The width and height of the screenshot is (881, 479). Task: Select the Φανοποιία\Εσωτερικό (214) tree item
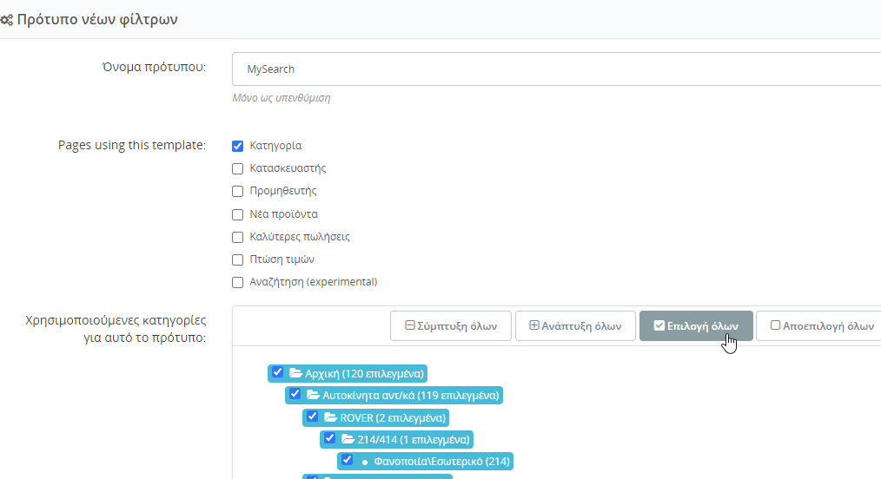441,461
